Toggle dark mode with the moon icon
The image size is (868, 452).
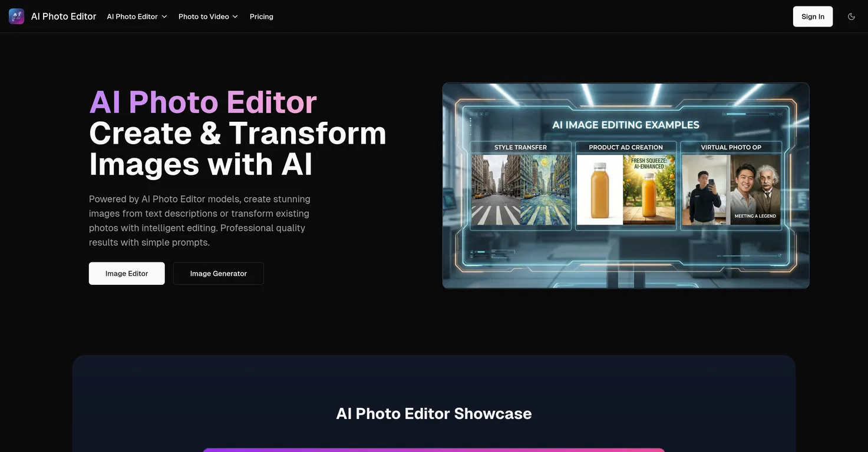point(851,16)
